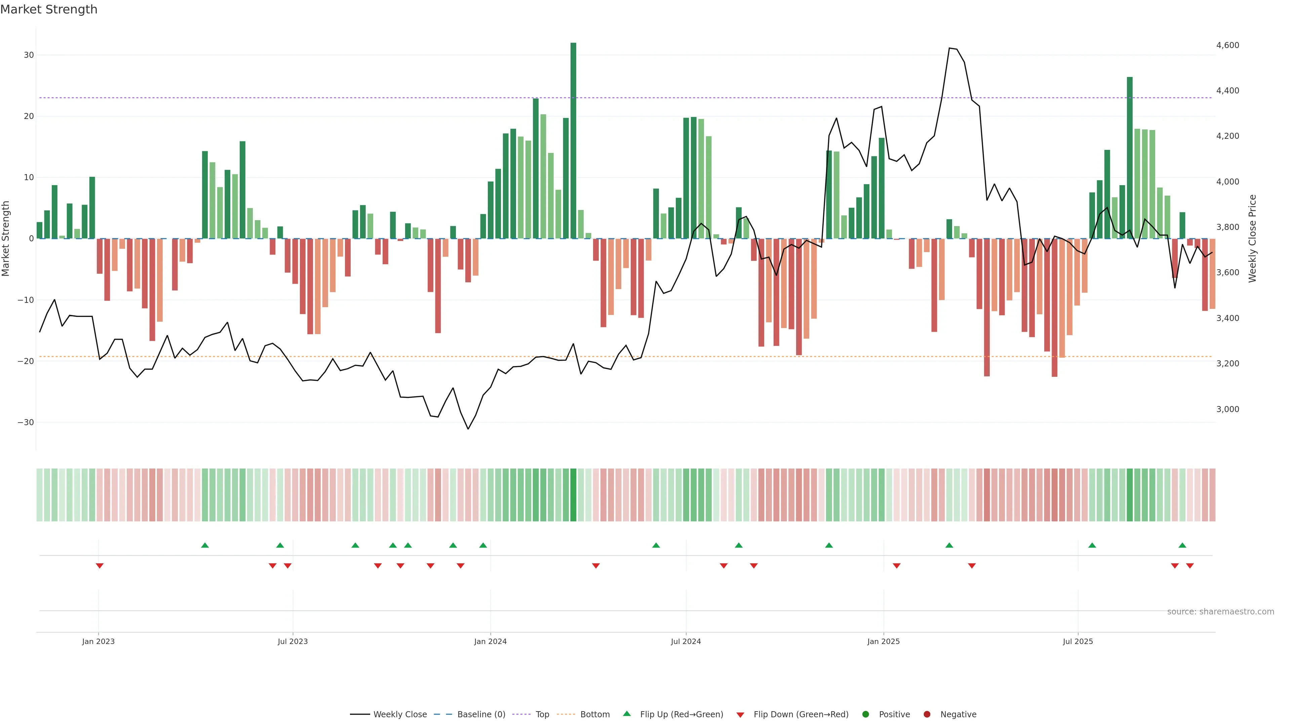
Task: Click the rightmost red flip-down triangle marker
Action: pos(1190,566)
